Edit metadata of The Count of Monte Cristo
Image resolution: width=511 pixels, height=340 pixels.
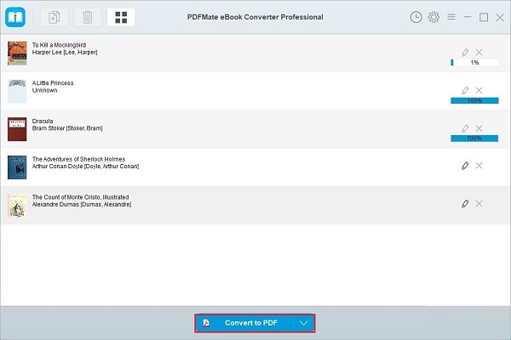pos(465,204)
